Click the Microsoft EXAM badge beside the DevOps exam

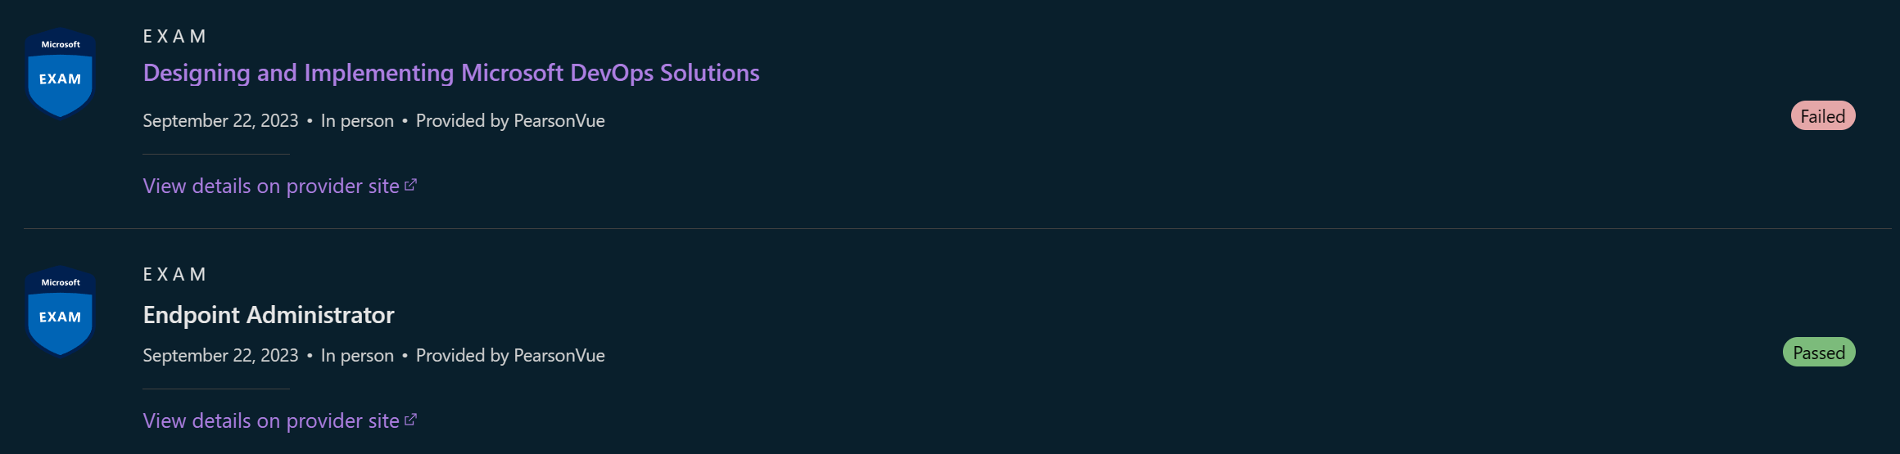tap(61, 74)
